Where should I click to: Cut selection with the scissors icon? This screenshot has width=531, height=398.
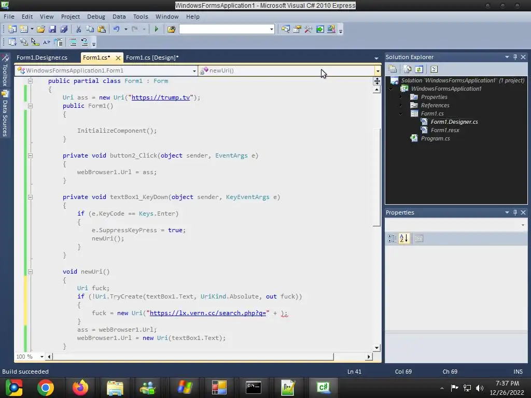[x=78, y=29]
